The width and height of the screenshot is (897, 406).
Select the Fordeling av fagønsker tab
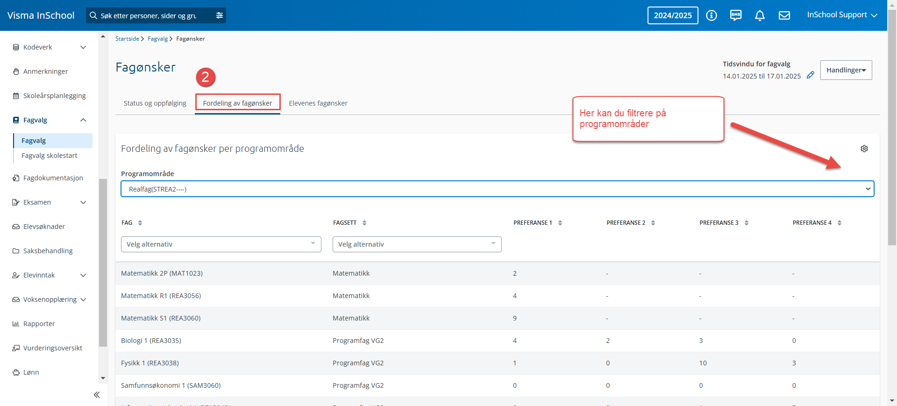coord(237,103)
